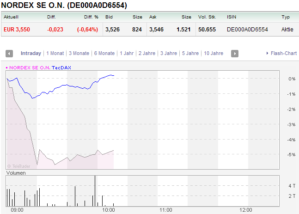The image size is (299, 214).
Task: Click the ISIN column header
Action: 232,17
